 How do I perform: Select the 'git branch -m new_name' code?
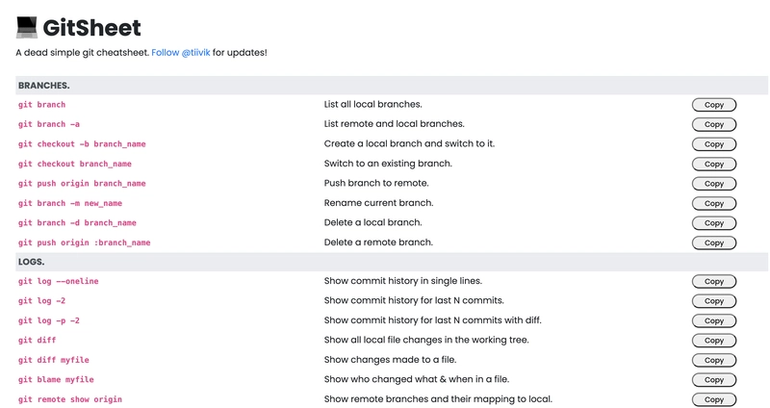70,203
